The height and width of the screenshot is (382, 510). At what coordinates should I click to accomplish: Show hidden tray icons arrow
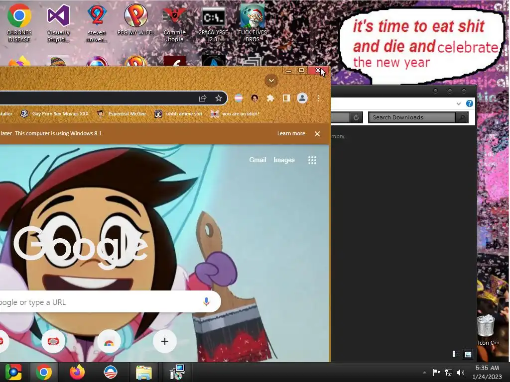(424, 372)
